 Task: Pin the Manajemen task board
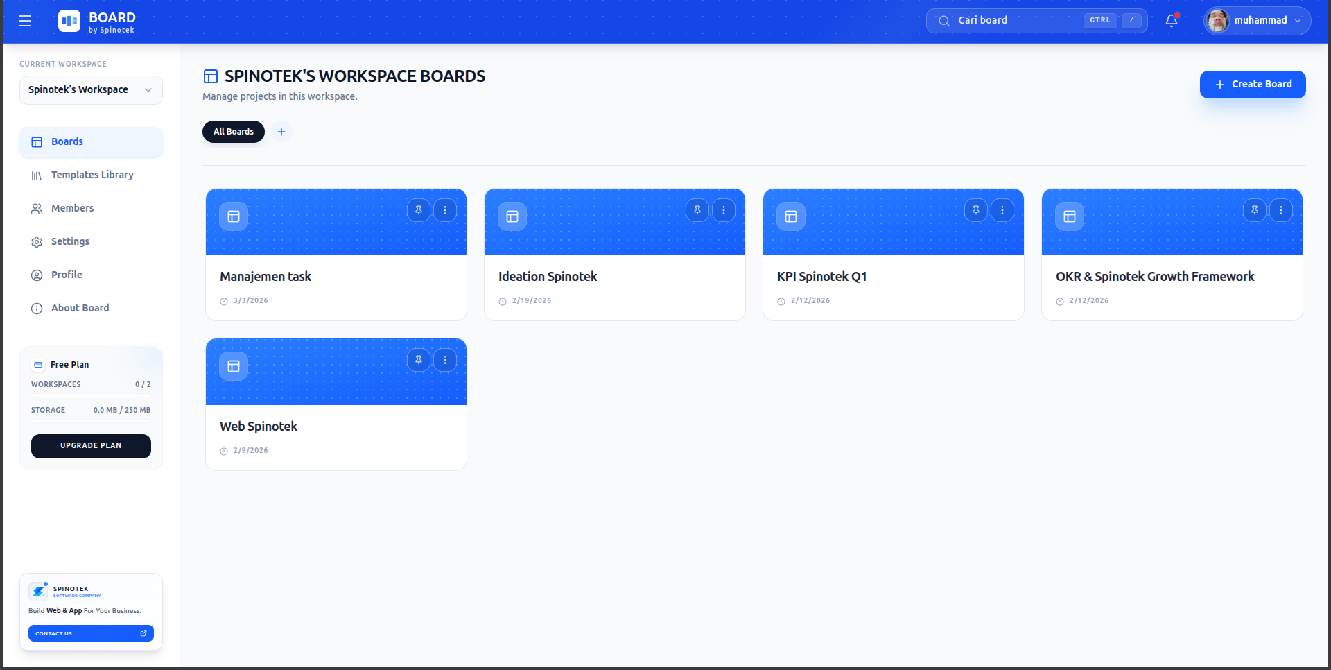pyautogui.click(x=418, y=209)
